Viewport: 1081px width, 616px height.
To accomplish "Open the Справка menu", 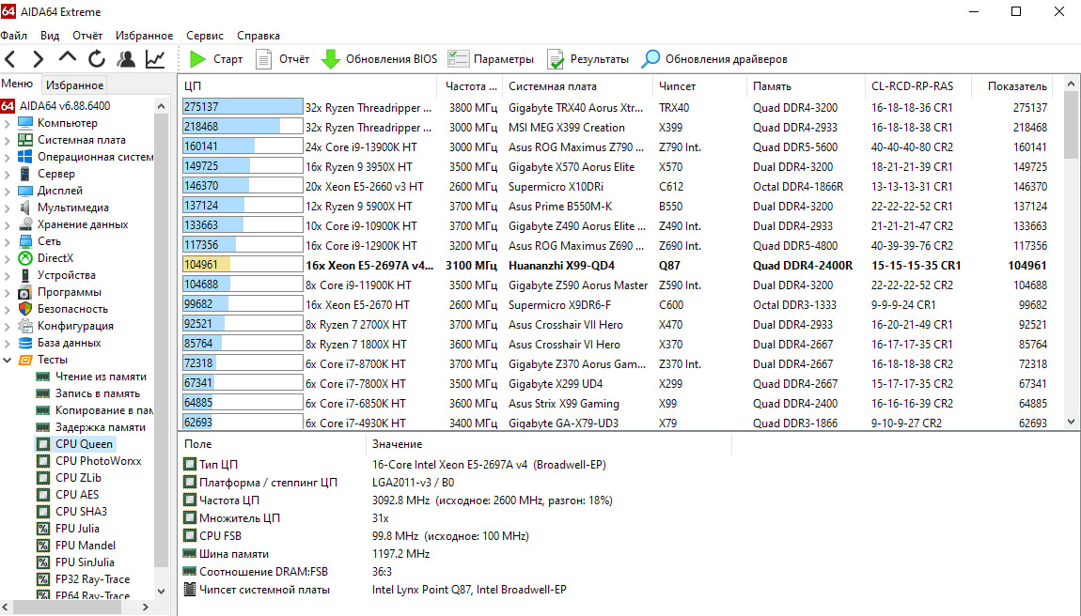I will pyautogui.click(x=258, y=36).
